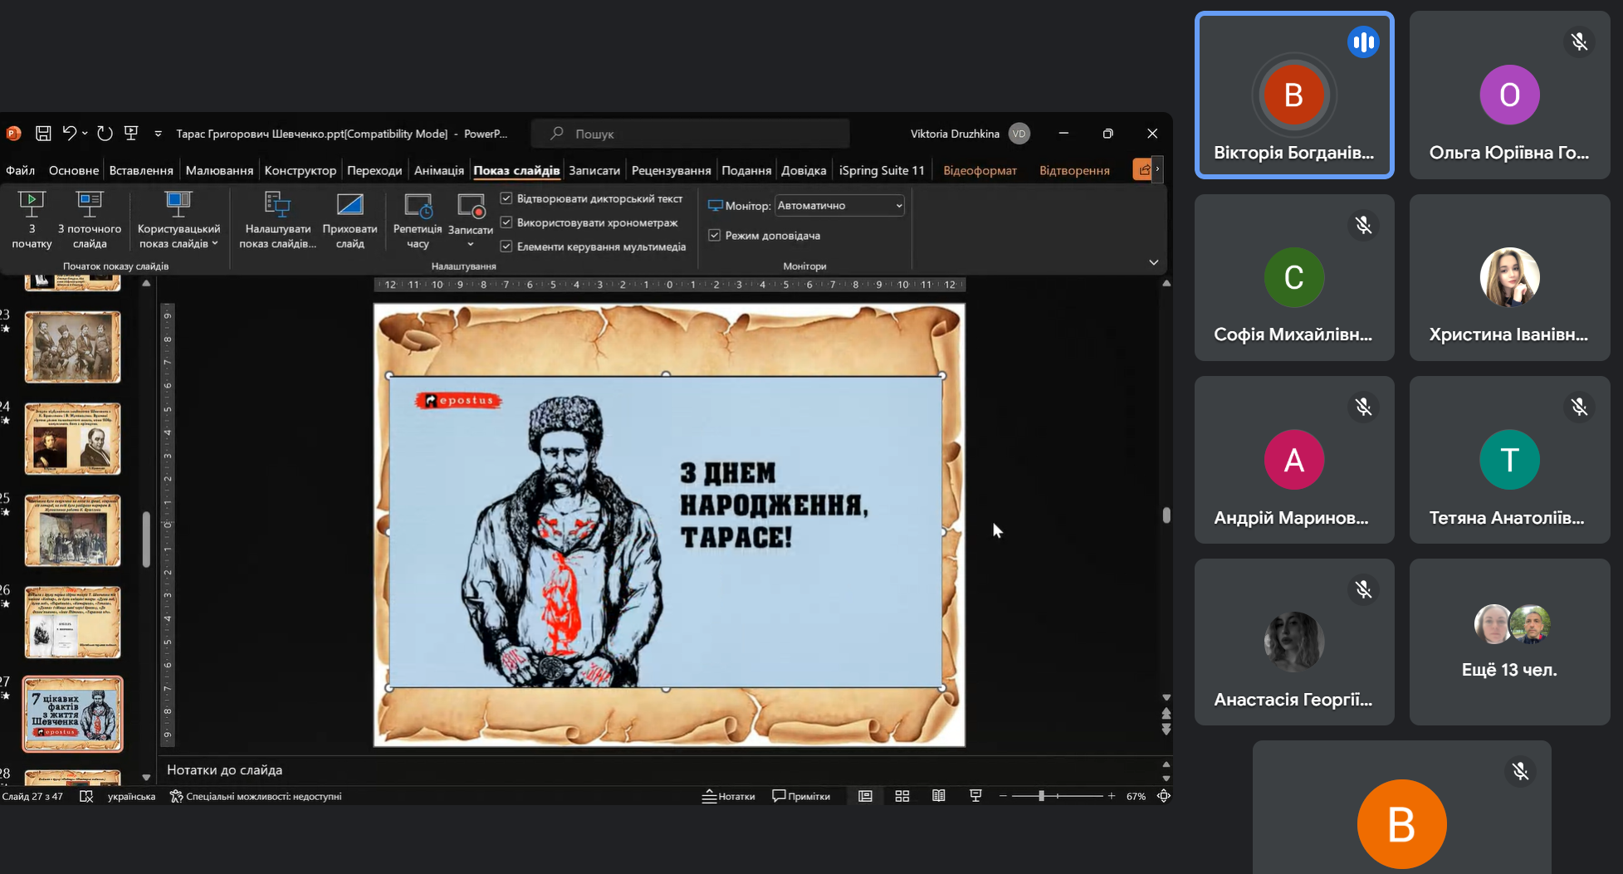The width and height of the screenshot is (1623, 874).
Task: Hide the current slide
Action: (x=350, y=220)
